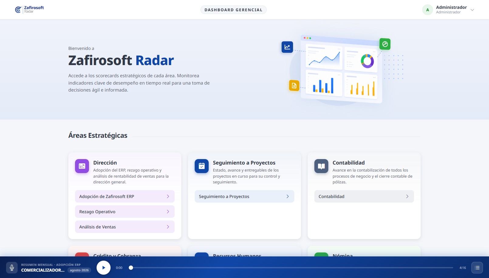Click the COMERCIALIZADOR... track title
This screenshot has width=489, height=278.
pyautogui.click(x=43, y=270)
